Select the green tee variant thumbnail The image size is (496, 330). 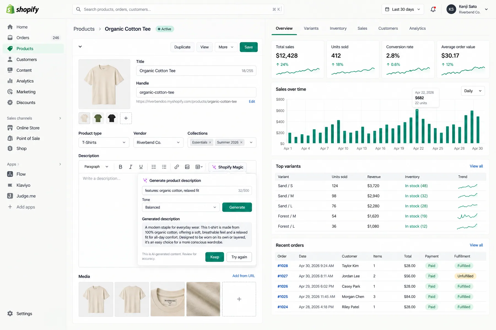(x=98, y=118)
